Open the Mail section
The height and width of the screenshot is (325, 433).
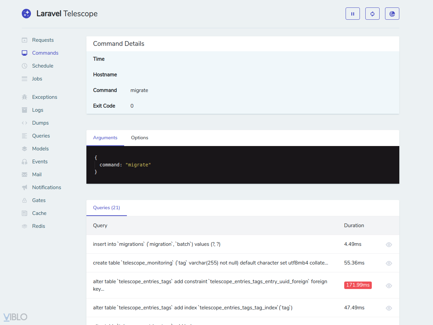(x=37, y=175)
